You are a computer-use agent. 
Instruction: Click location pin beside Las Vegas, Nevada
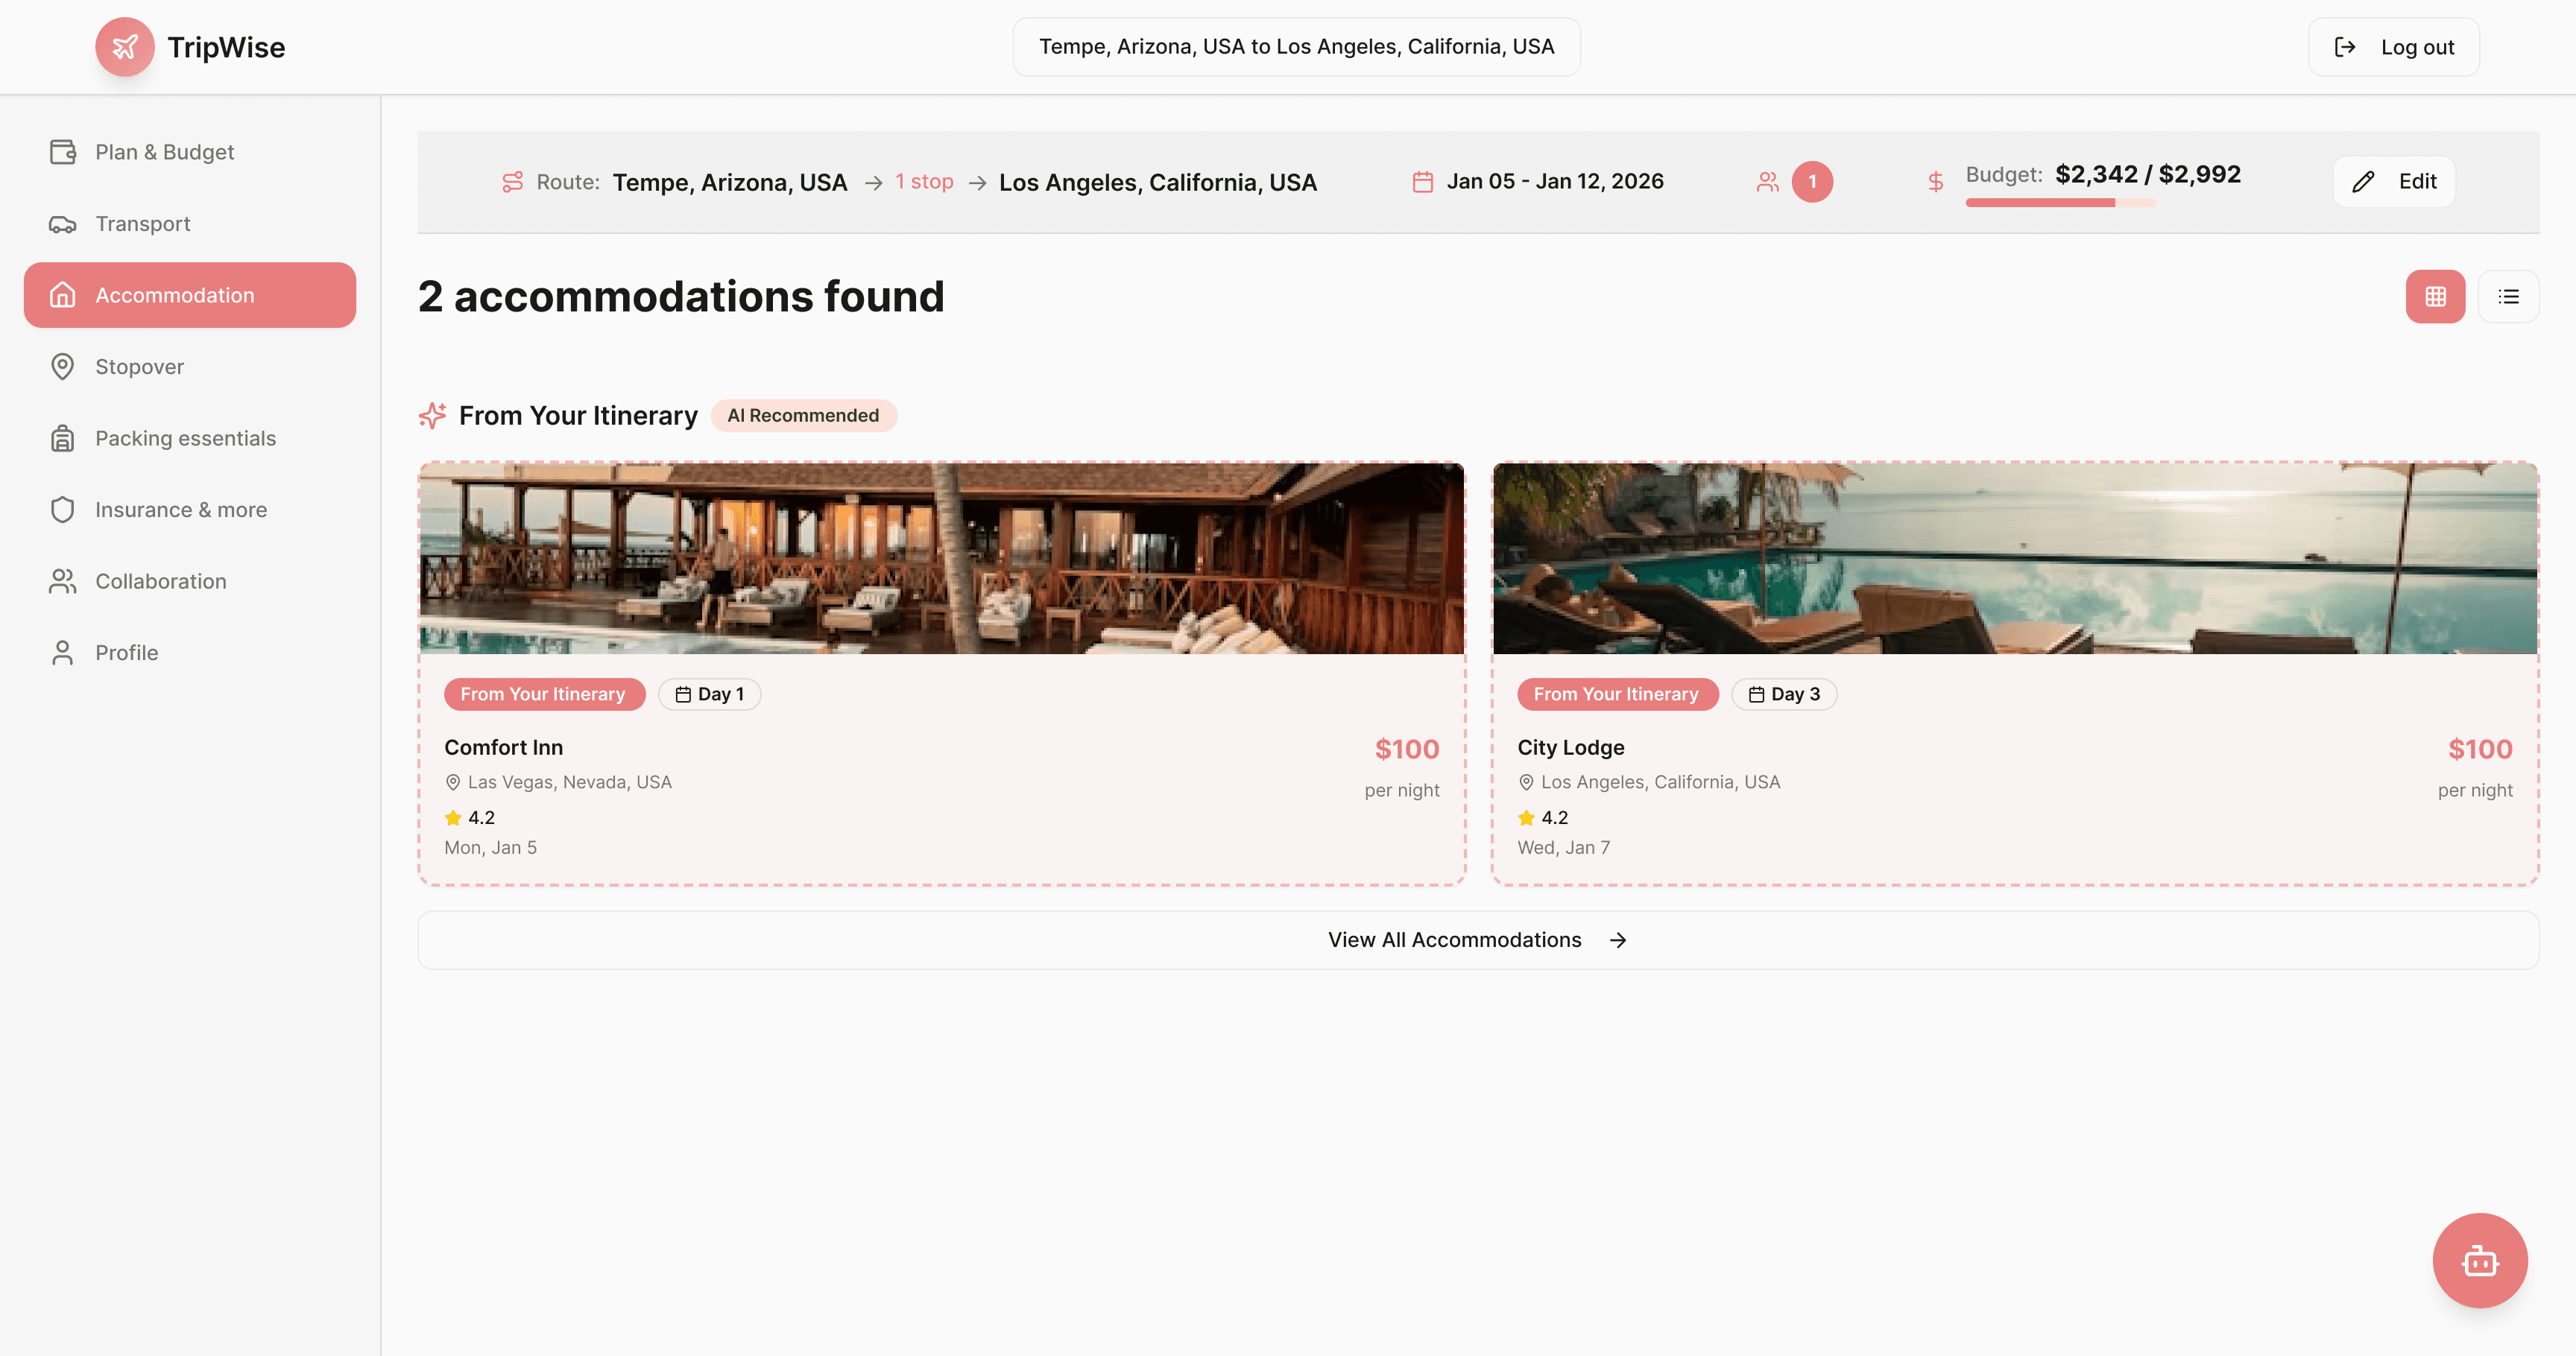453,782
